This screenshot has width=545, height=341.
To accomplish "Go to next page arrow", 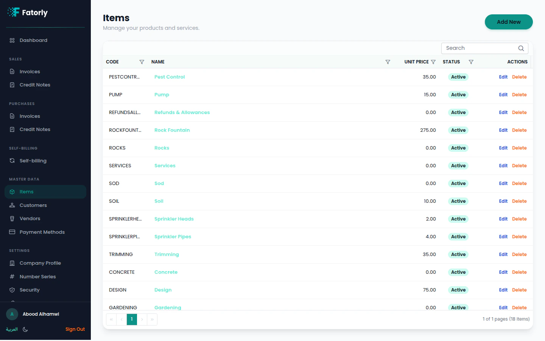I will 142,319.
